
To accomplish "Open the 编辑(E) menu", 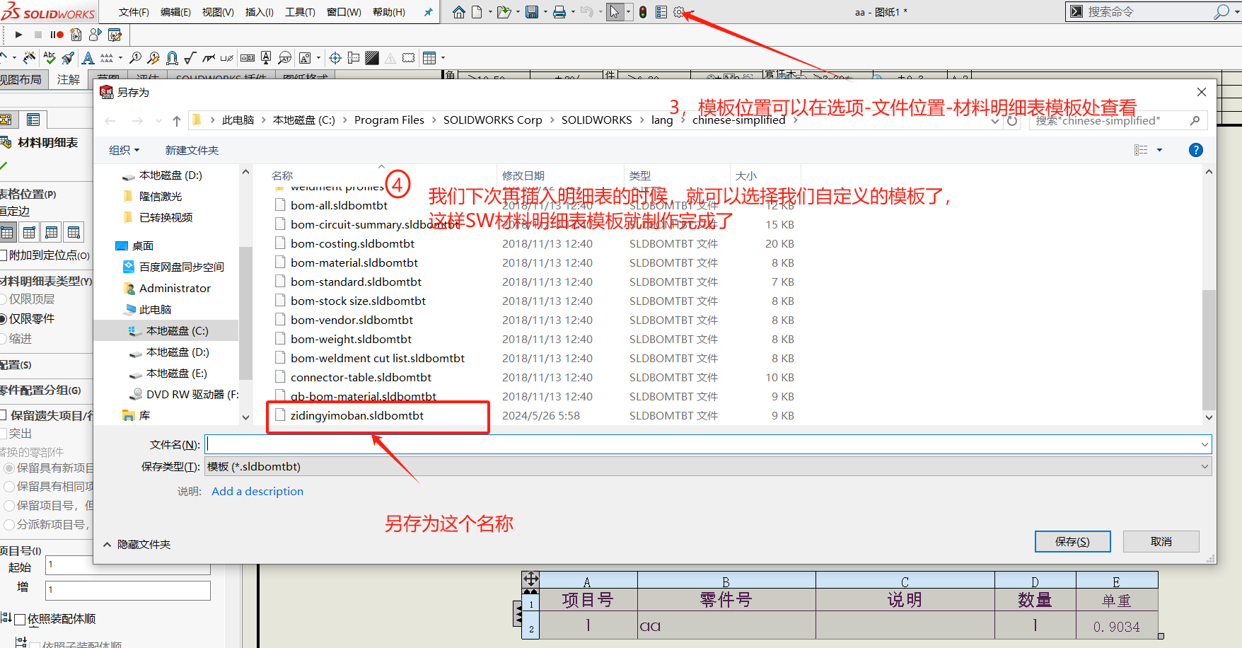I will [x=175, y=12].
